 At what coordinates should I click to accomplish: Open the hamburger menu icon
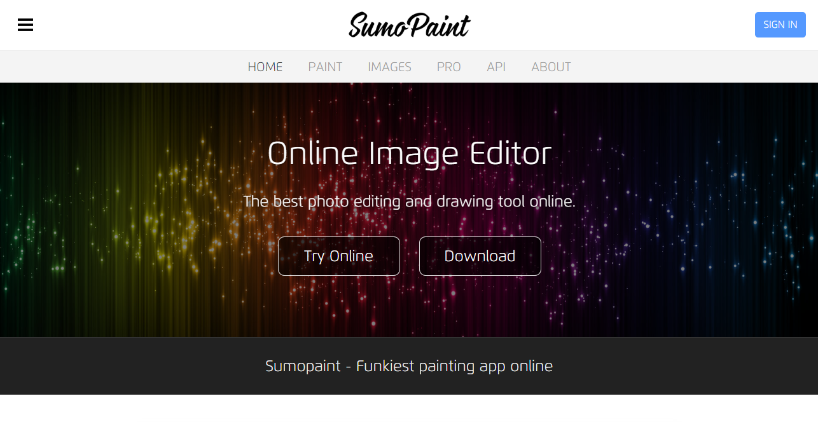click(25, 25)
